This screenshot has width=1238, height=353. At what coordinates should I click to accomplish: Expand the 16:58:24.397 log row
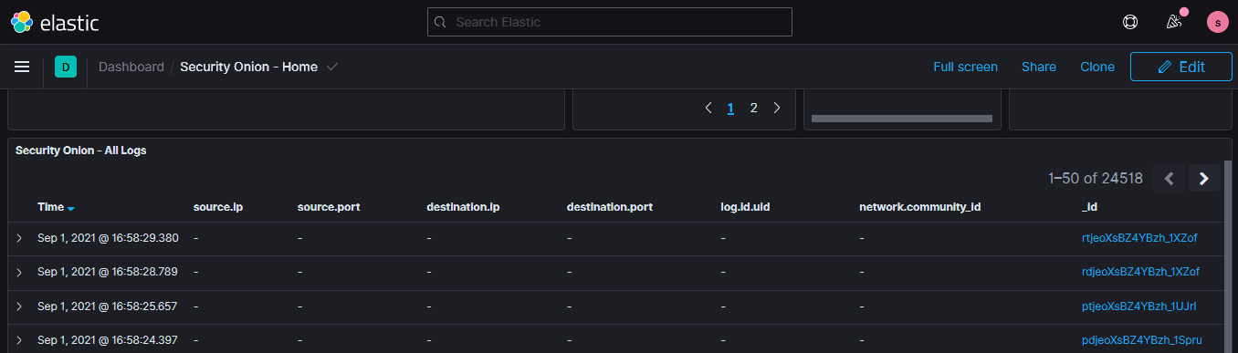19,340
